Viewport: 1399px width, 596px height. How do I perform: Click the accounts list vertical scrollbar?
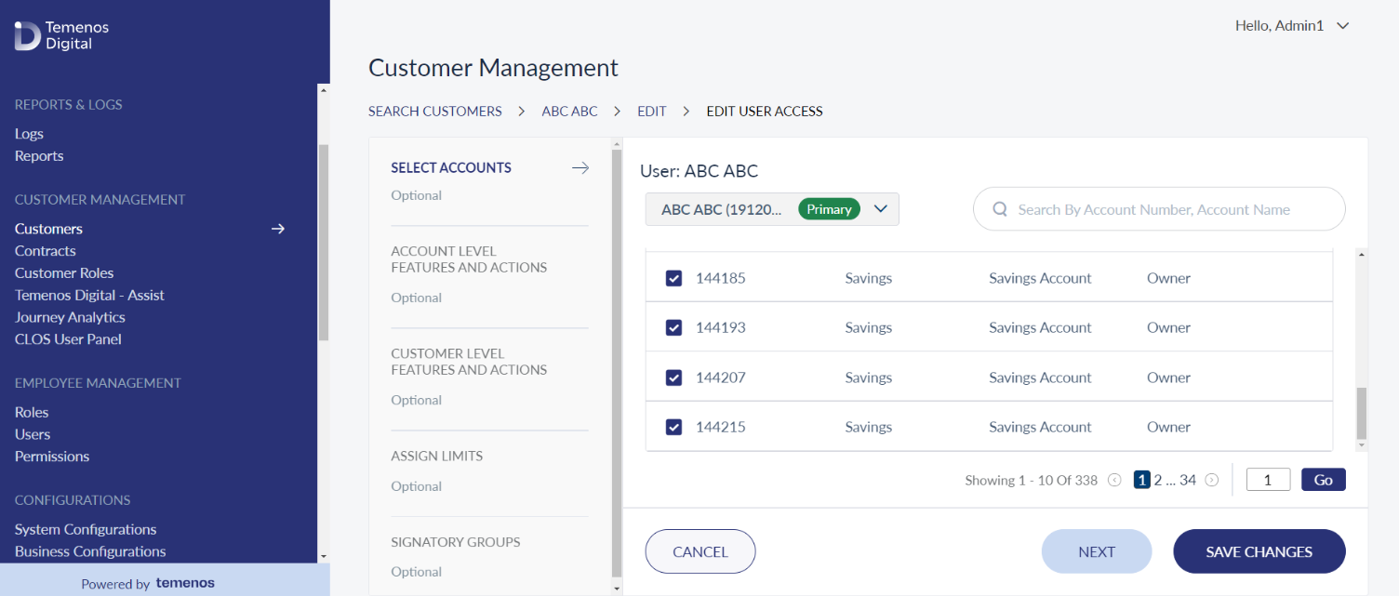coord(1362,414)
